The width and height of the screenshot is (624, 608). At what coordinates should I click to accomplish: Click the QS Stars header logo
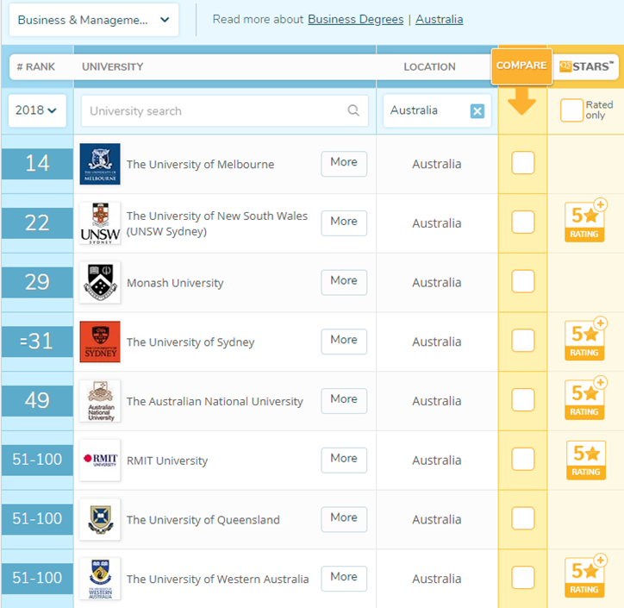coord(586,66)
